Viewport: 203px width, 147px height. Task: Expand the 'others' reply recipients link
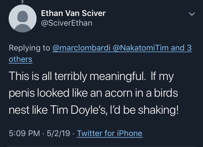[21, 59]
